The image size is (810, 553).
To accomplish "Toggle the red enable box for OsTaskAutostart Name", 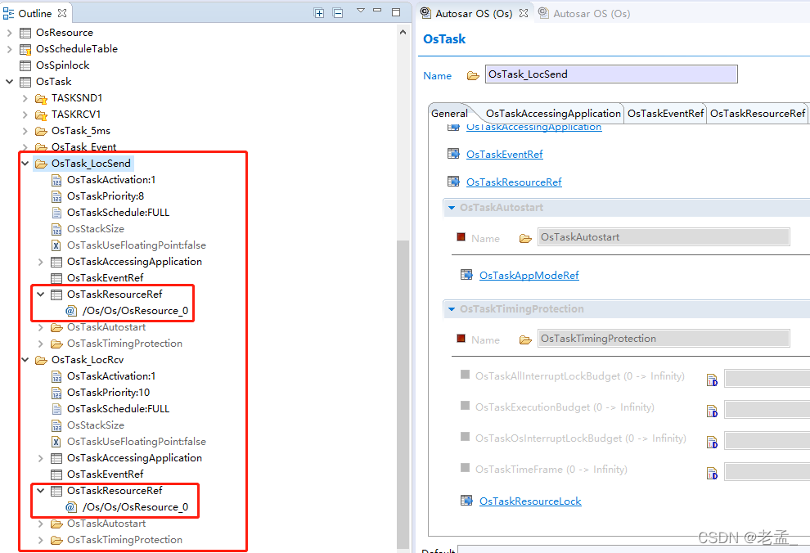I will click(461, 237).
